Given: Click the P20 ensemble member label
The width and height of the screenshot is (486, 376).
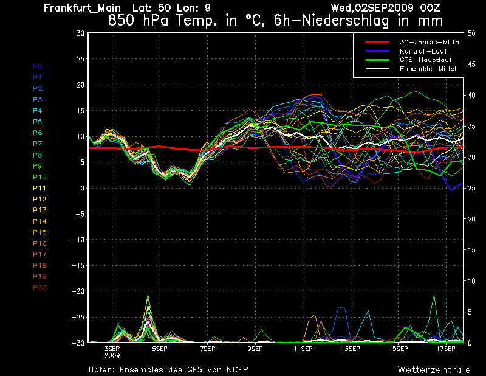Looking at the screenshot, I should (39, 288).
